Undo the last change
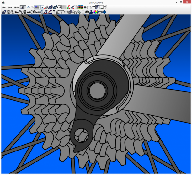The image size is (192, 175). [28, 7]
